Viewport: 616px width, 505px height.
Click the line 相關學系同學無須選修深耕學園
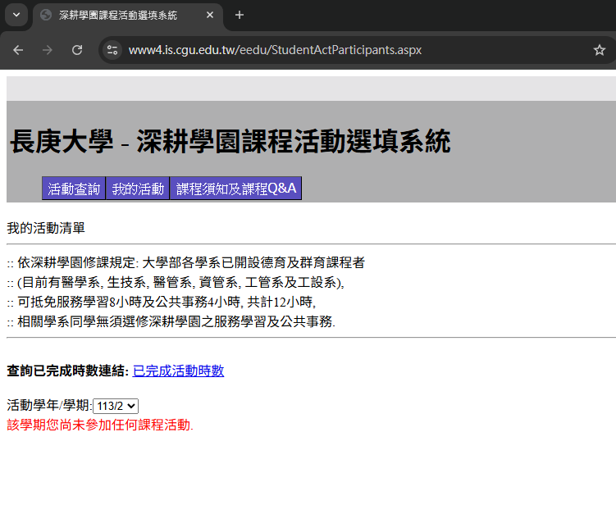[x=171, y=321]
